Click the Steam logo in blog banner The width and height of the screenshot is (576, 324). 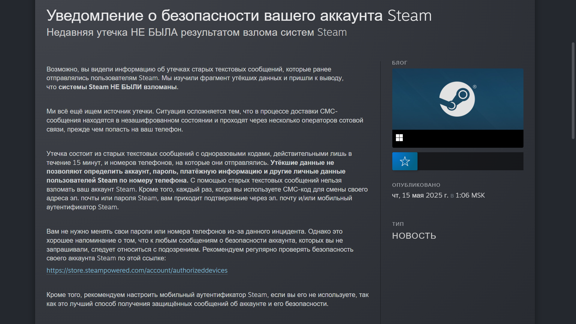pyautogui.click(x=457, y=99)
